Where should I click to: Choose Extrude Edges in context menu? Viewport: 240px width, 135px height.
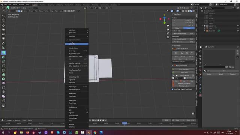76,48
